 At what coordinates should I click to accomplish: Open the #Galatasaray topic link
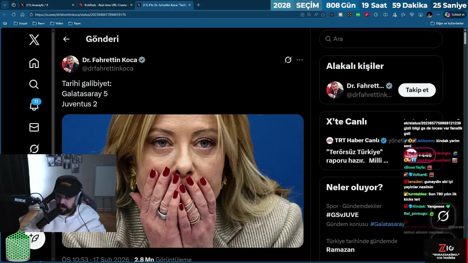(387, 224)
